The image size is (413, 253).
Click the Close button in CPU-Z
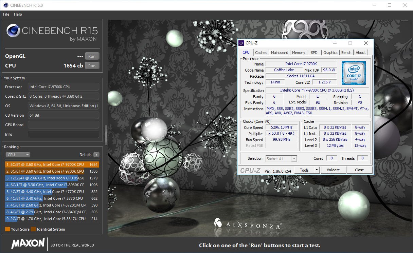359,170
